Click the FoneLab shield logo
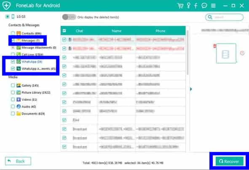The image size is (249, 170). pyautogui.click(x=6, y=5)
